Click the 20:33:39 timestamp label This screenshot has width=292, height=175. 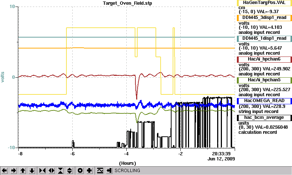coord(221,154)
